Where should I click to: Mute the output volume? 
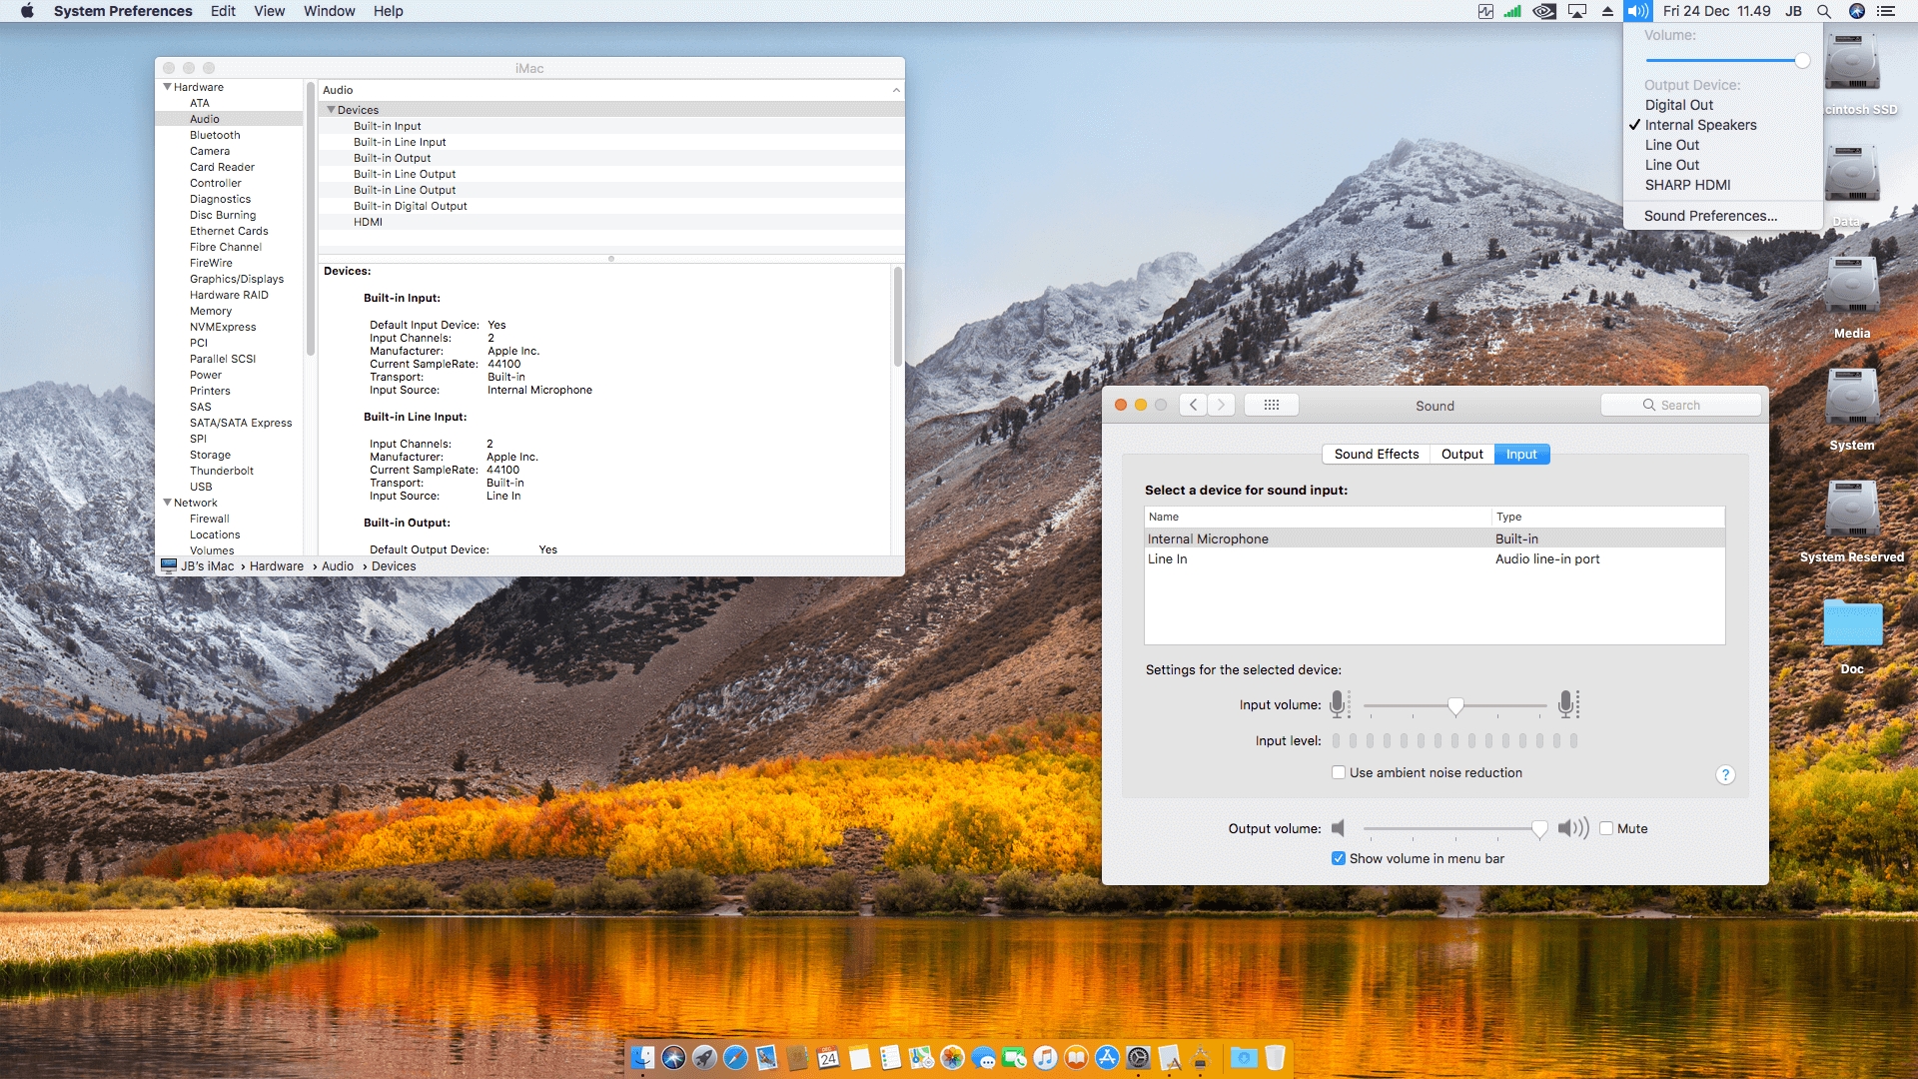pyautogui.click(x=1606, y=828)
